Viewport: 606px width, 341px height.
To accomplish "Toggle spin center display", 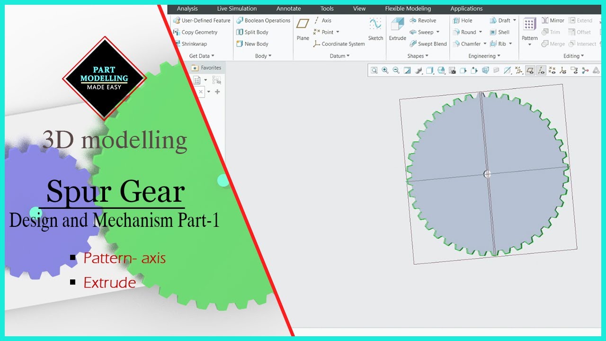I will (x=585, y=71).
